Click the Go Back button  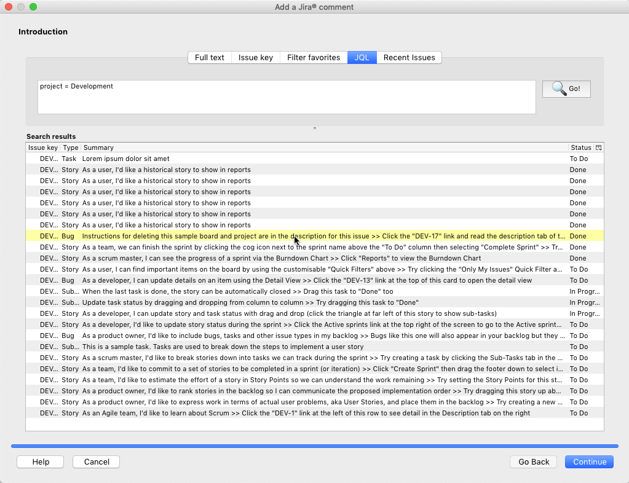click(533, 461)
